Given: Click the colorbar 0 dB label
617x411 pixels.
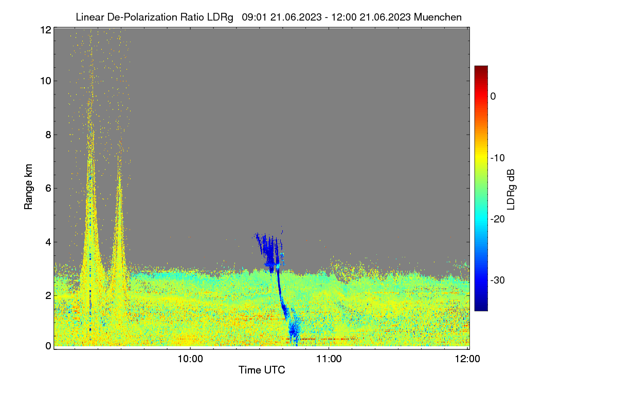Looking at the screenshot, I should tap(493, 96).
